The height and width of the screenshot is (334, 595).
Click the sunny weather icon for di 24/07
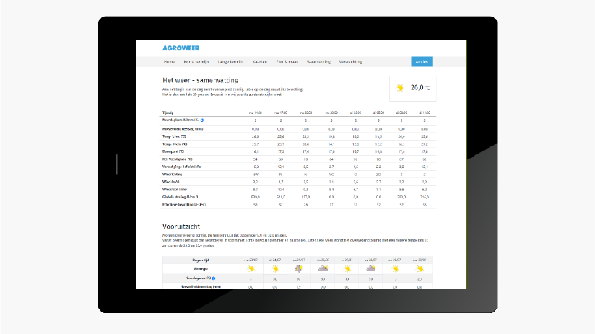click(275, 268)
